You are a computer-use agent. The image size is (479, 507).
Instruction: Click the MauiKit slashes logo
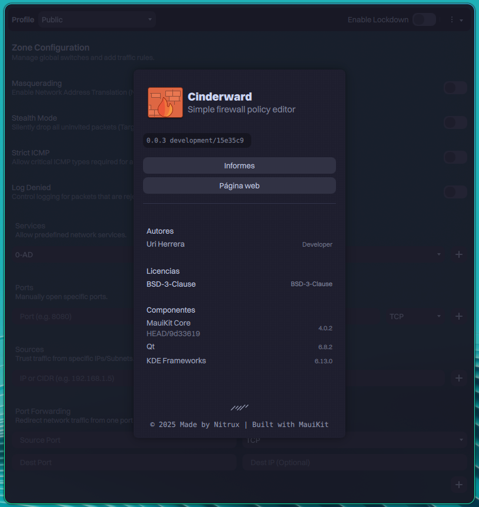pos(239,407)
